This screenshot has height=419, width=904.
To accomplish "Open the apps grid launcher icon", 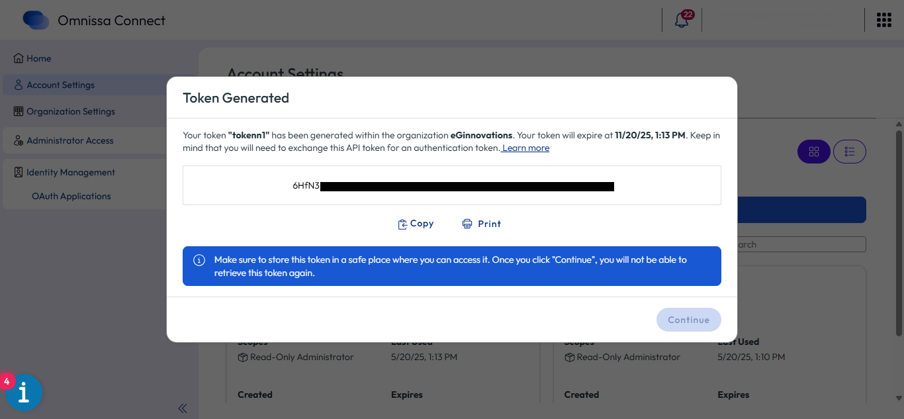I will (x=883, y=20).
